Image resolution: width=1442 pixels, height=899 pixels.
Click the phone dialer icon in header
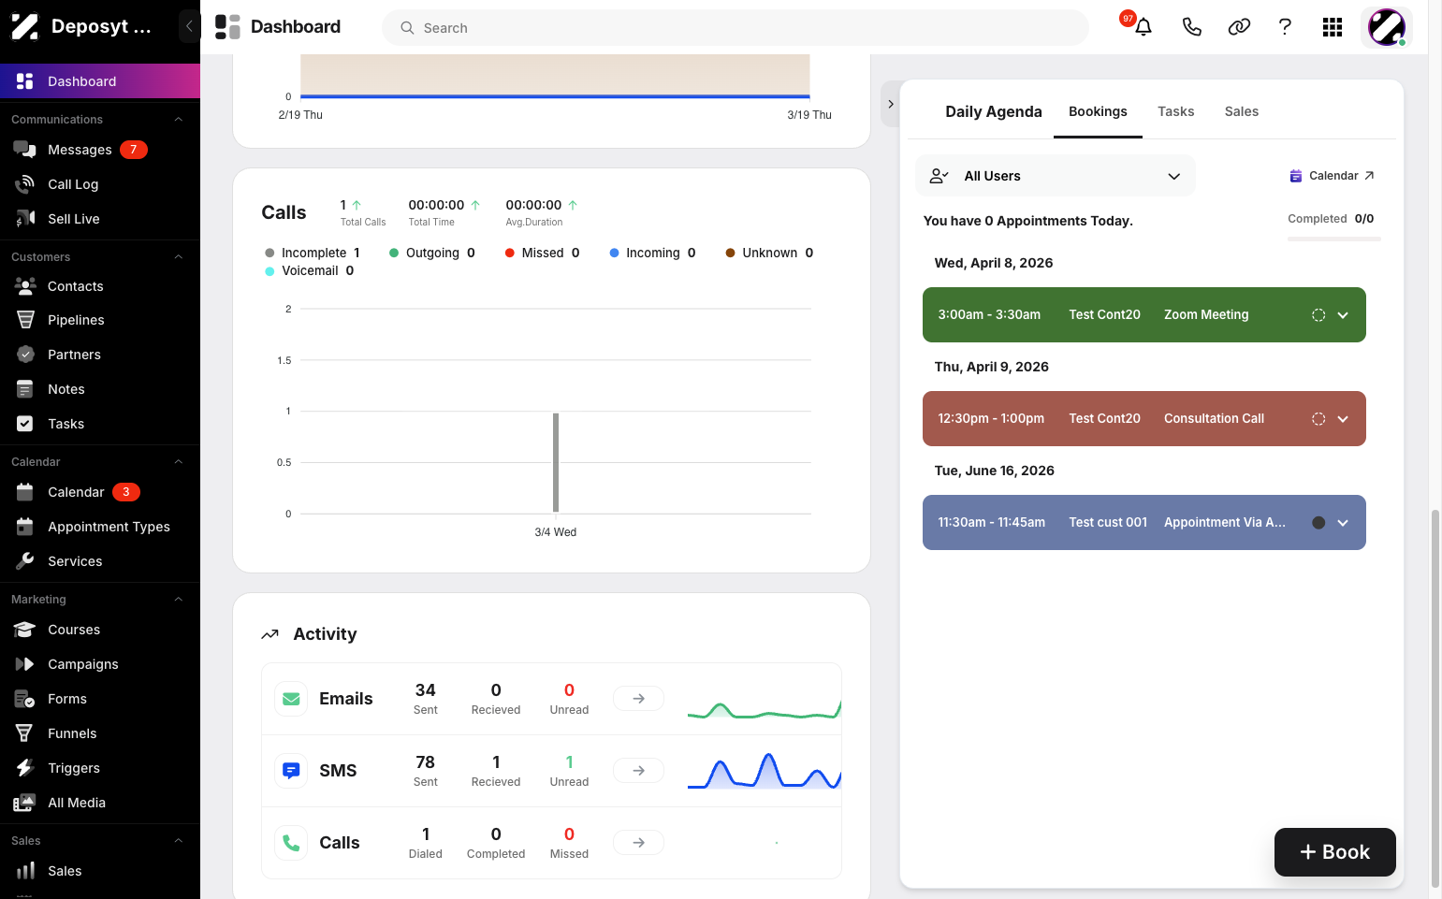pos(1191,27)
